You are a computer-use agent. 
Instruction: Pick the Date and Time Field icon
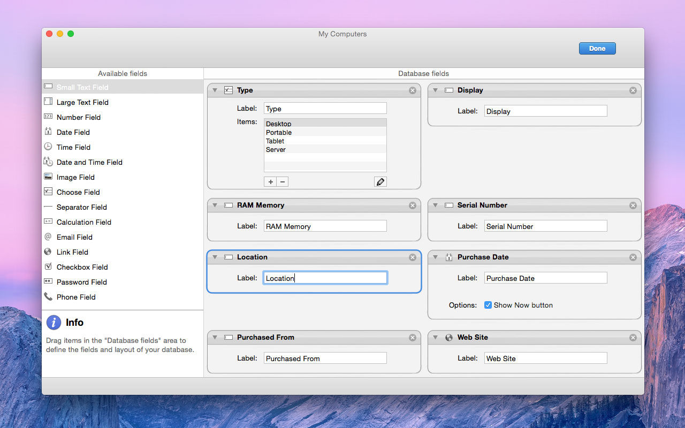coord(48,162)
